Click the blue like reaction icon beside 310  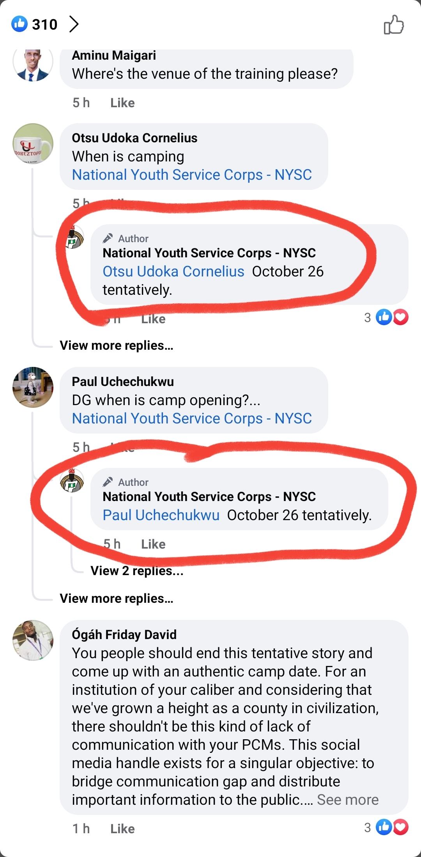[x=19, y=24]
